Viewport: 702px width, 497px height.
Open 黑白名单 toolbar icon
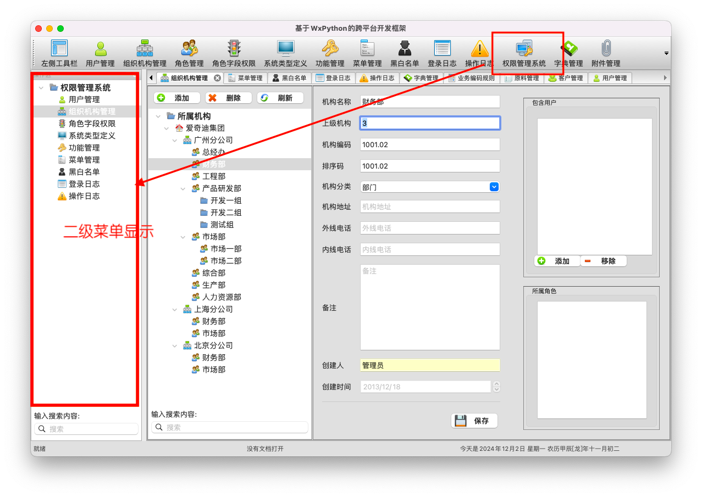coord(405,53)
